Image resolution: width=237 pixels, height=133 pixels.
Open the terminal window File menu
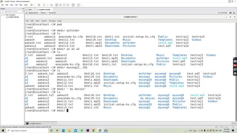[x=27, y=21]
